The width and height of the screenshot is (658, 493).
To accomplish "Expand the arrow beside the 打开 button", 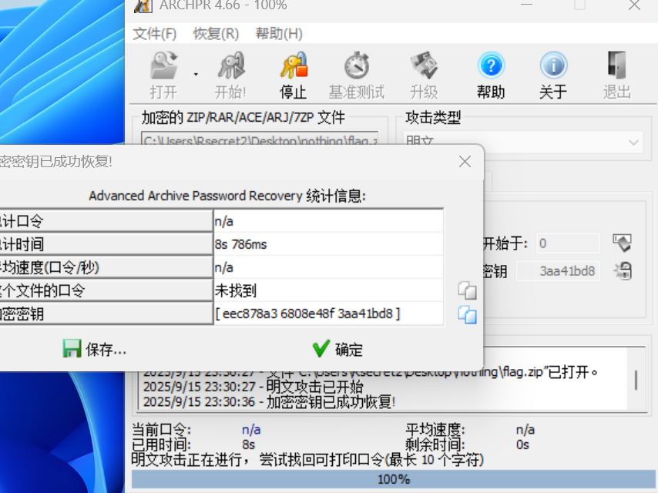I will 196,75.
